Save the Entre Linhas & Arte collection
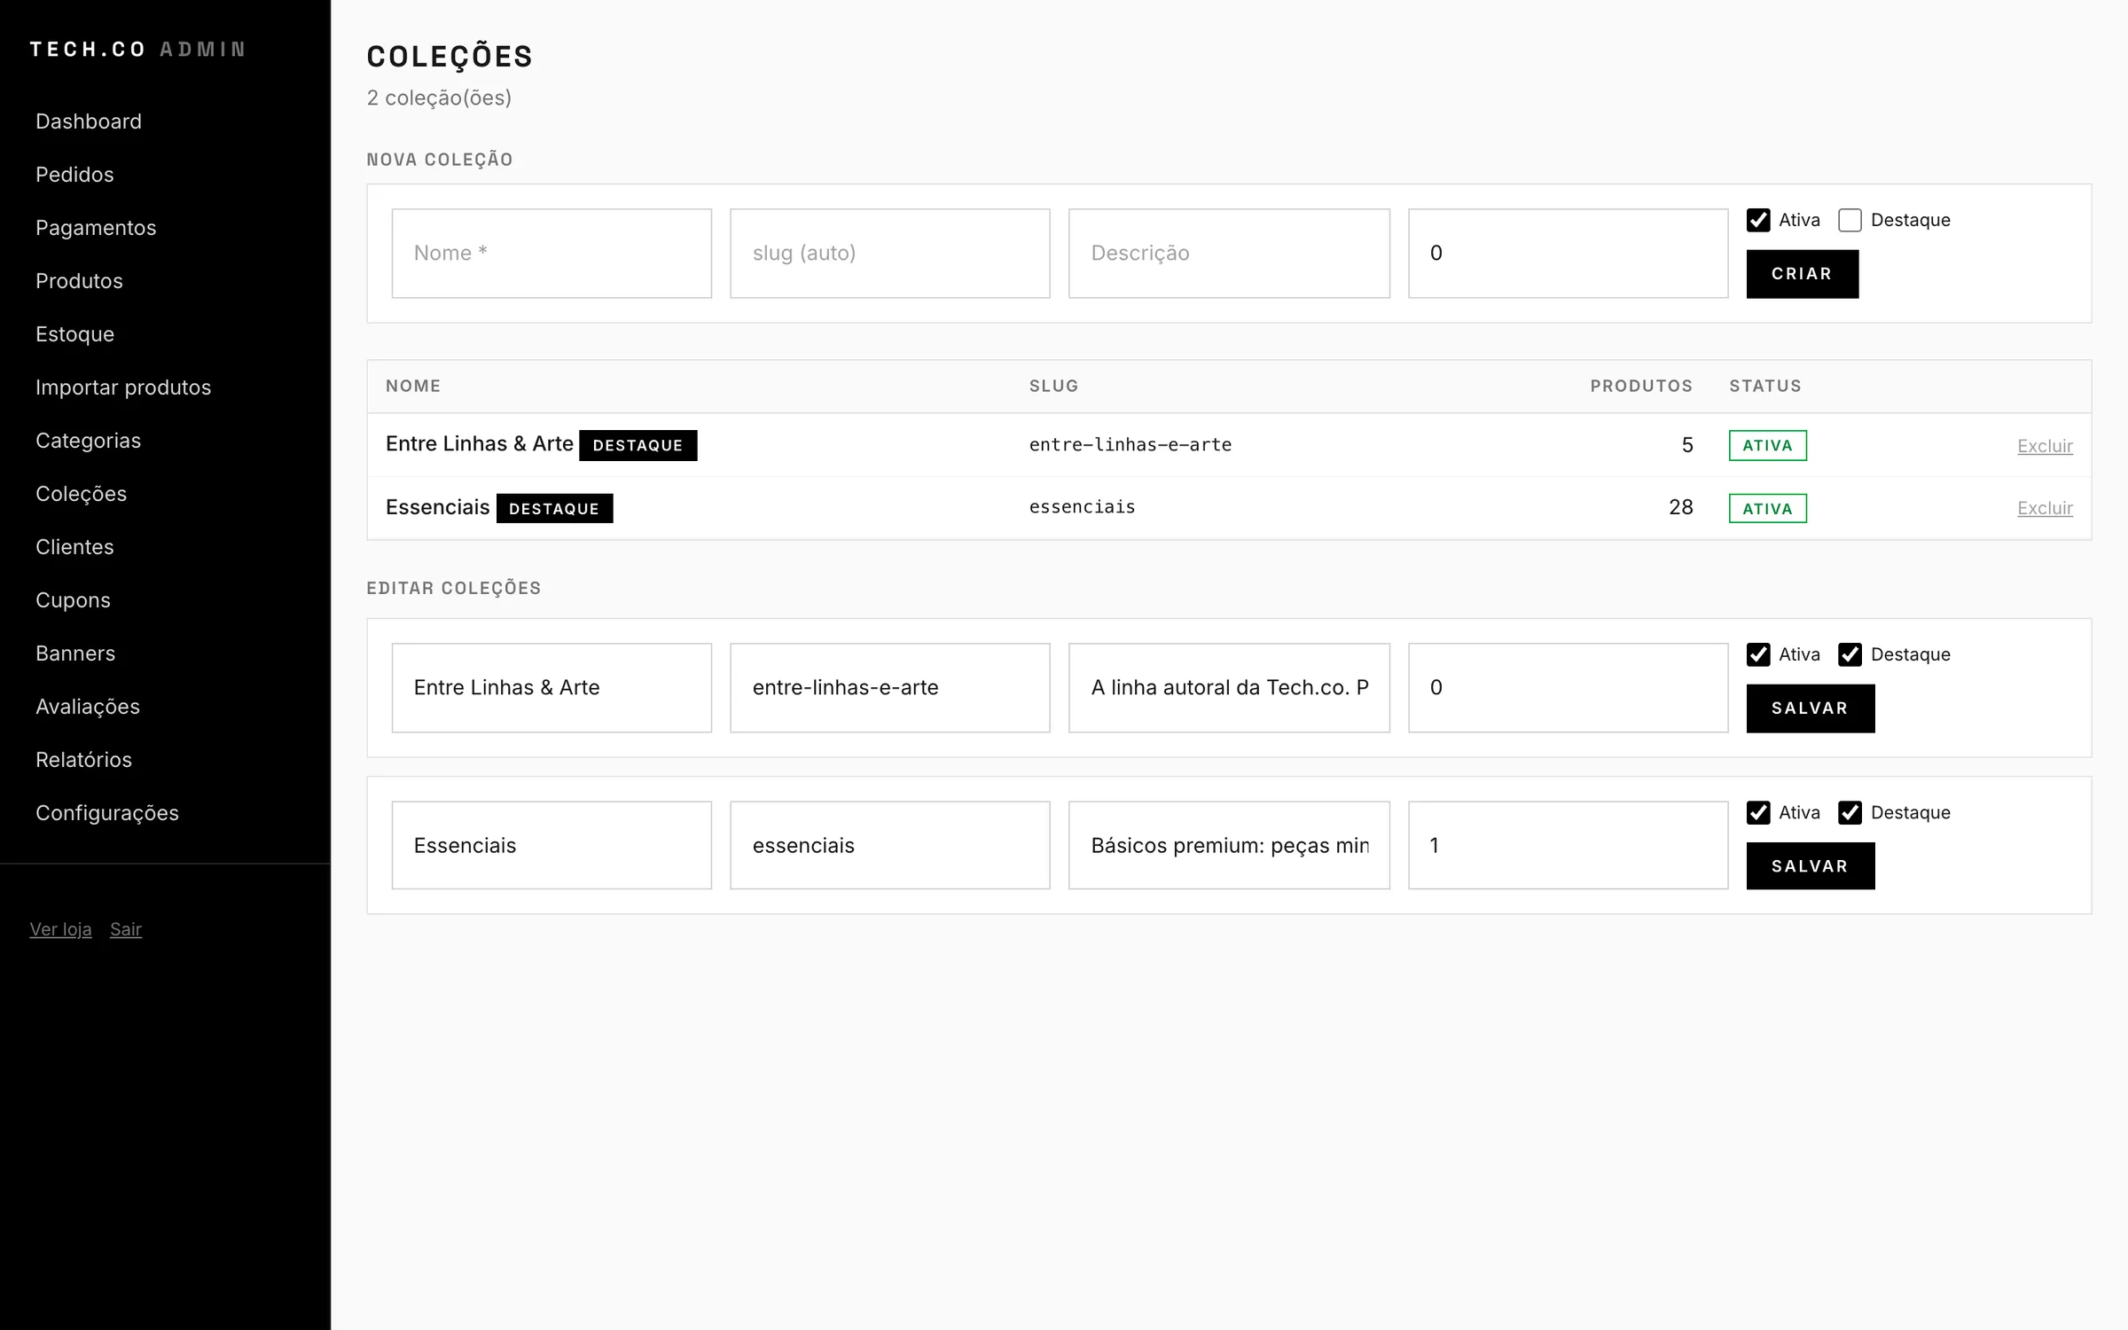Screen dimensions: 2128x1330 1810,708
